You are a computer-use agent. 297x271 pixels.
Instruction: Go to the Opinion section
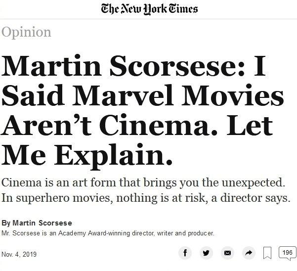click(27, 32)
